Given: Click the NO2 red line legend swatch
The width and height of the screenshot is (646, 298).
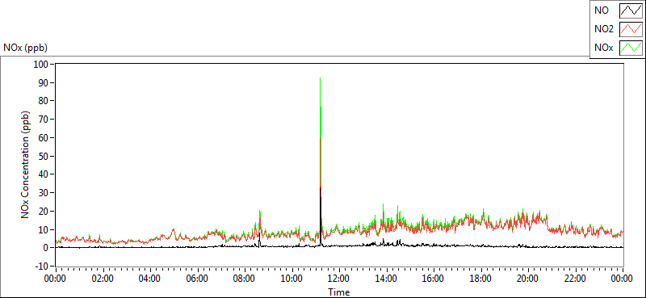Looking at the screenshot, I should click(x=631, y=29).
